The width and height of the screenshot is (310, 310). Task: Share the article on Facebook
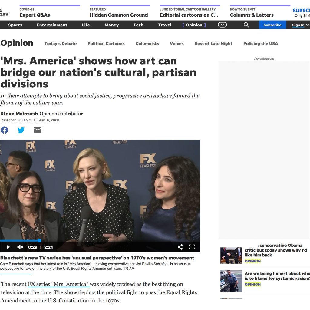pyautogui.click(x=4, y=130)
